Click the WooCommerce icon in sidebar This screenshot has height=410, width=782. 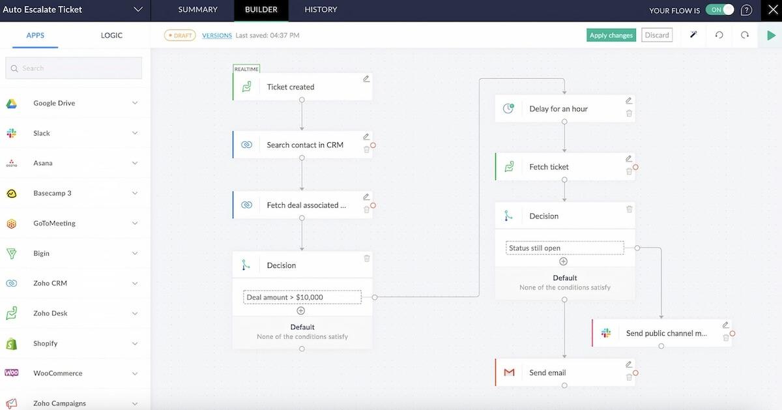click(x=12, y=373)
